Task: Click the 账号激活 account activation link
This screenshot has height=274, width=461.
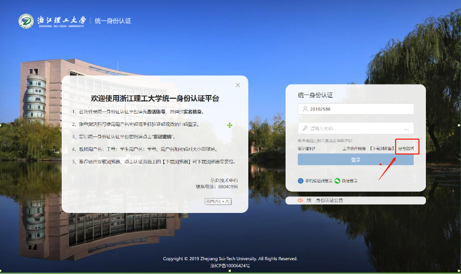Action: point(406,148)
